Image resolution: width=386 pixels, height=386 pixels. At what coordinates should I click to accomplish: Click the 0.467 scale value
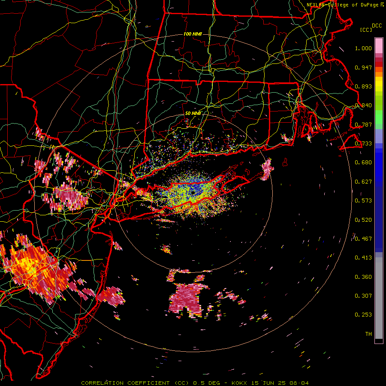click(x=363, y=239)
